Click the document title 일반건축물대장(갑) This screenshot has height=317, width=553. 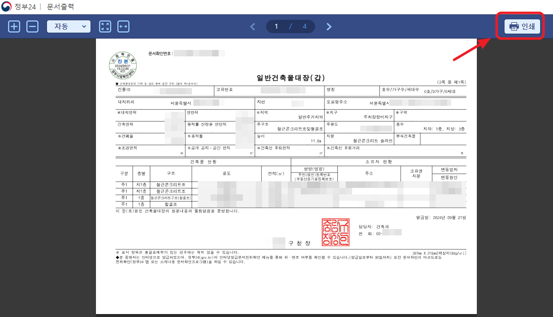coord(291,78)
